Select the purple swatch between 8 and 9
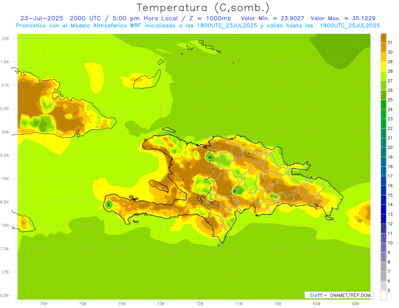 383,257
